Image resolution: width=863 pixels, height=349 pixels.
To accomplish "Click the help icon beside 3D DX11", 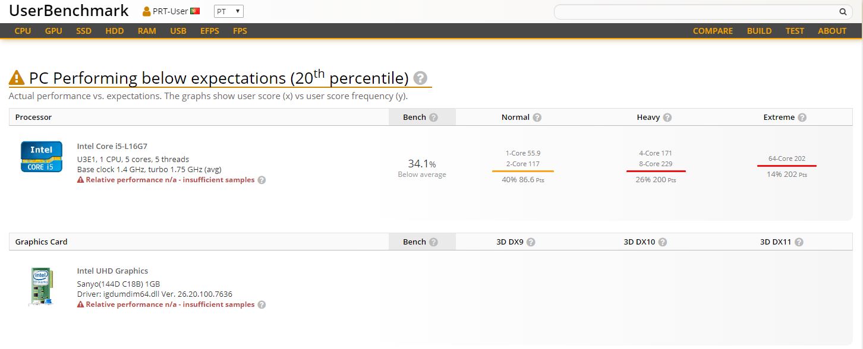I will [799, 242].
